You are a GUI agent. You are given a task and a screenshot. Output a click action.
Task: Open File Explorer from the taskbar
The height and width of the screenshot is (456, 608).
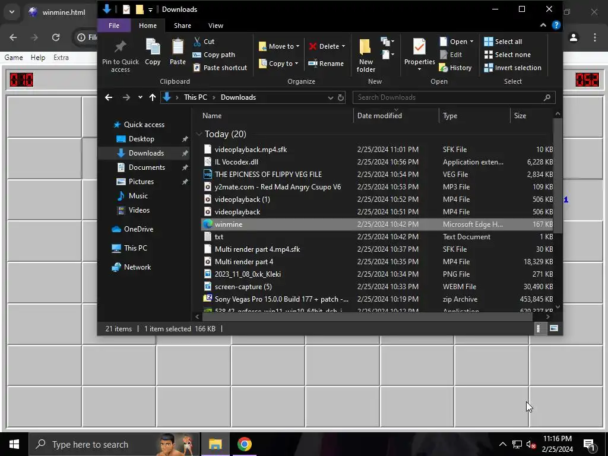[215, 444]
